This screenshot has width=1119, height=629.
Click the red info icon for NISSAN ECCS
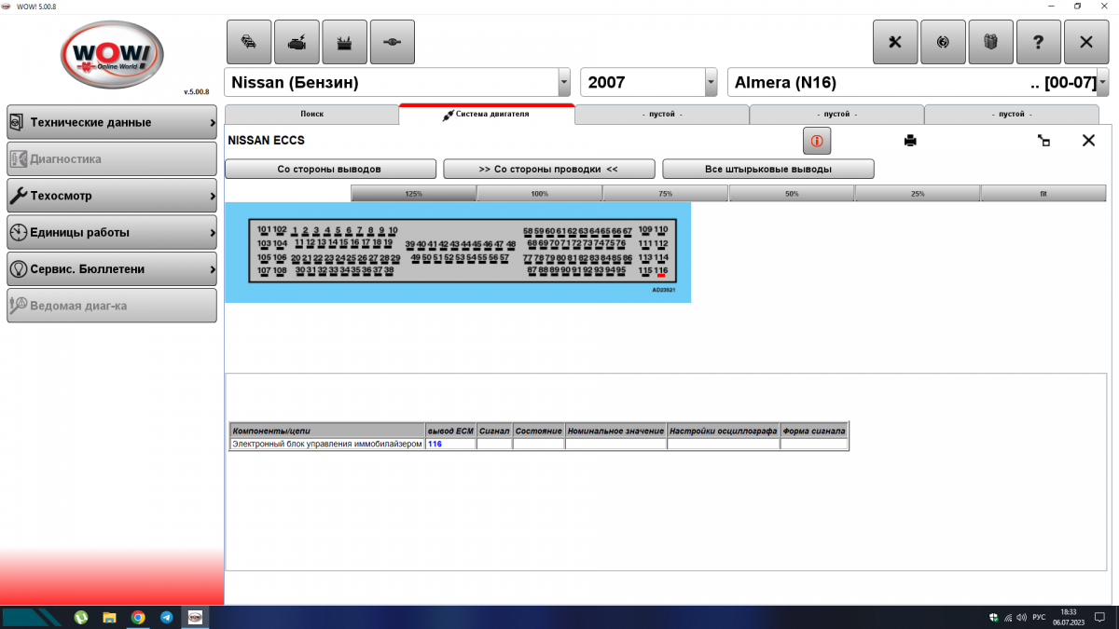817,141
